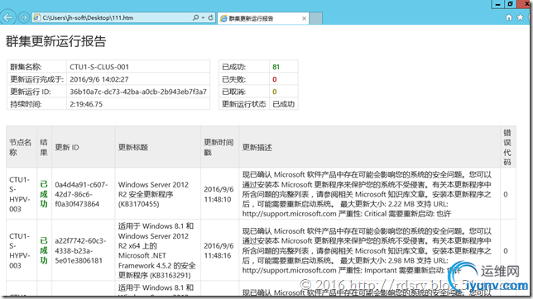Select update ID a22f7742-60c3-4338-b23a-5e01e3806181

click(x=80, y=250)
